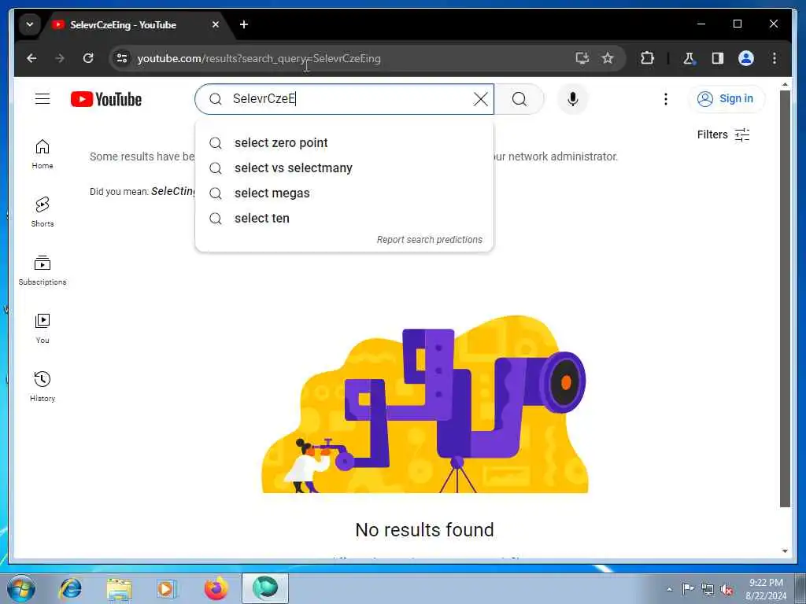
Task: Open Chrome Labs flask icon
Action: click(689, 58)
